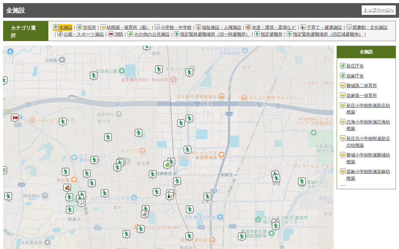Open 新庄庁舎 in facility list
The image size is (399, 249).
tap(355, 66)
